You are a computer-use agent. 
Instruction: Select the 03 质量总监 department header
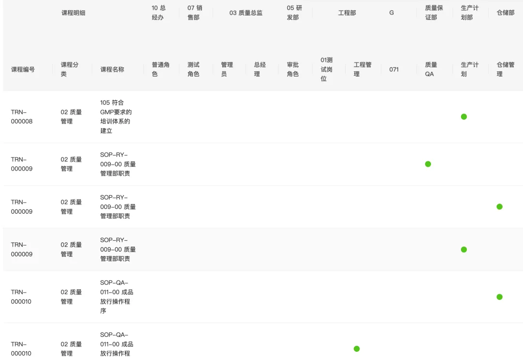tap(246, 13)
